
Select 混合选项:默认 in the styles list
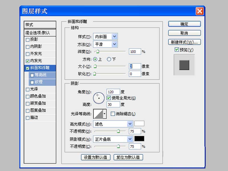pos(40,32)
